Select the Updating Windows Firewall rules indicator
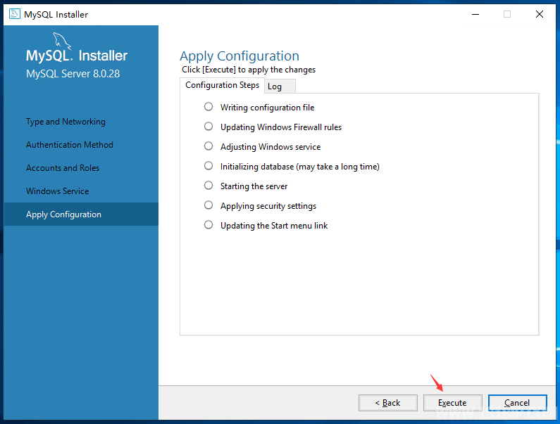This screenshot has width=560, height=424. tap(209, 127)
